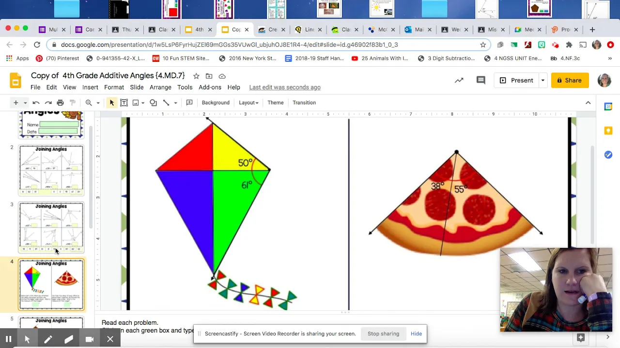Star the presentation title

point(196,76)
